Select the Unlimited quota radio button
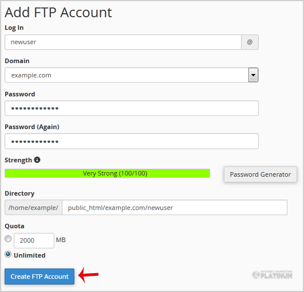Viewport: 304px width, 292px height. [8, 254]
